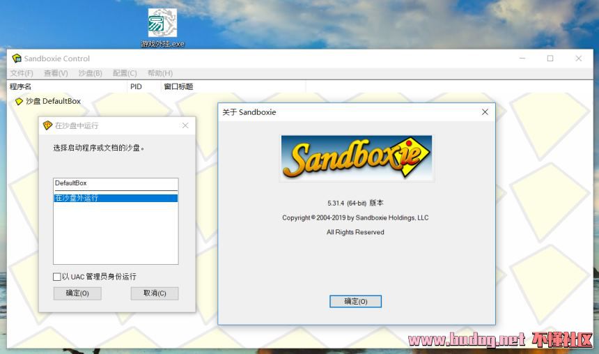Select 在沙盘外运行 list entry

(116, 198)
